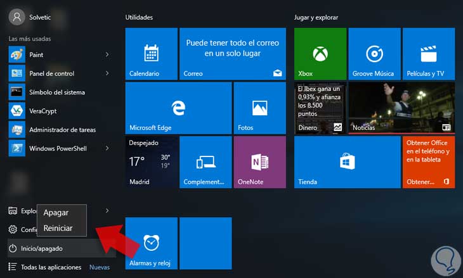The width and height of the screenshot is (463, 278).
Task: Open the Noticias news photo tile
Action: pyautogui.click(x=401, y=108)
